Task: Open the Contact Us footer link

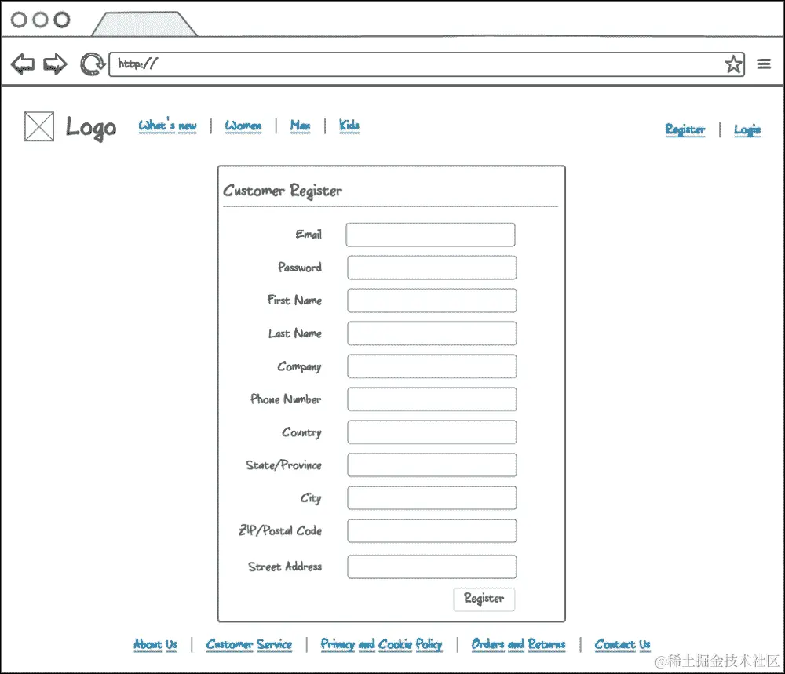Action: click(623, 644)
